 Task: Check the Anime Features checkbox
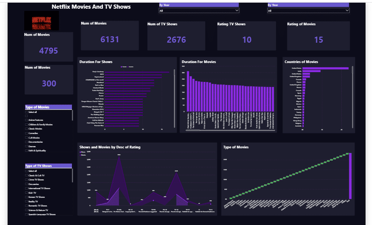(x=26, y=120)
